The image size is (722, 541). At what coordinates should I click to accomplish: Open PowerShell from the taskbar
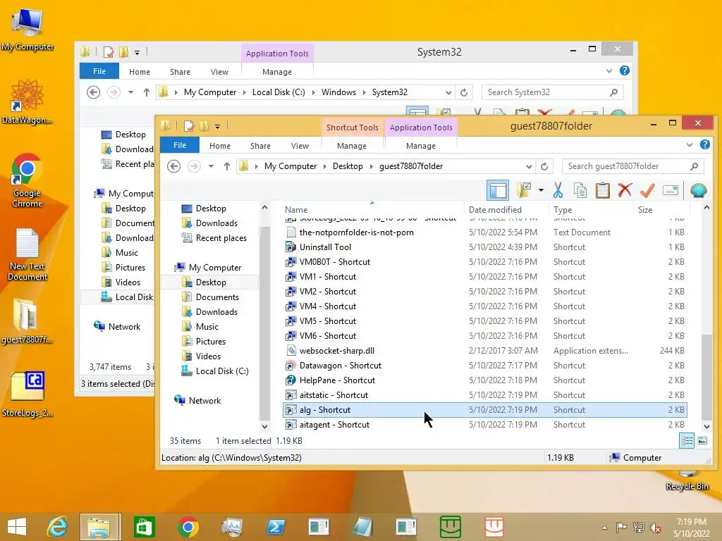[276, 527]
